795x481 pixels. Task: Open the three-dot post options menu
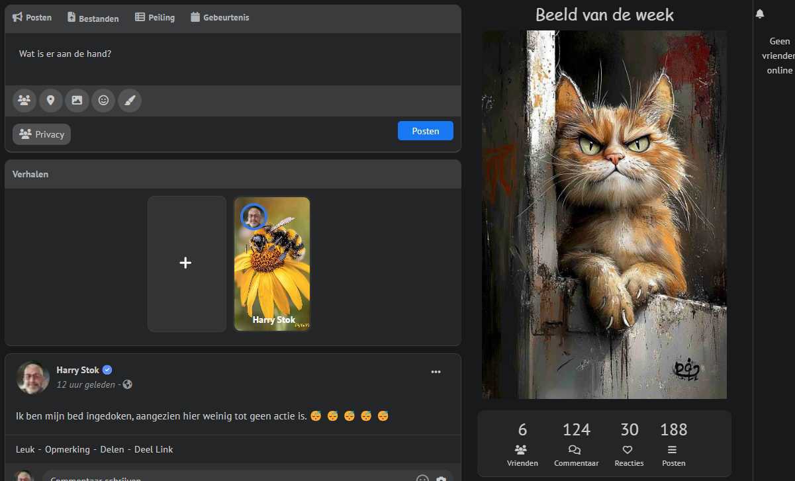[x=436, y=372]
